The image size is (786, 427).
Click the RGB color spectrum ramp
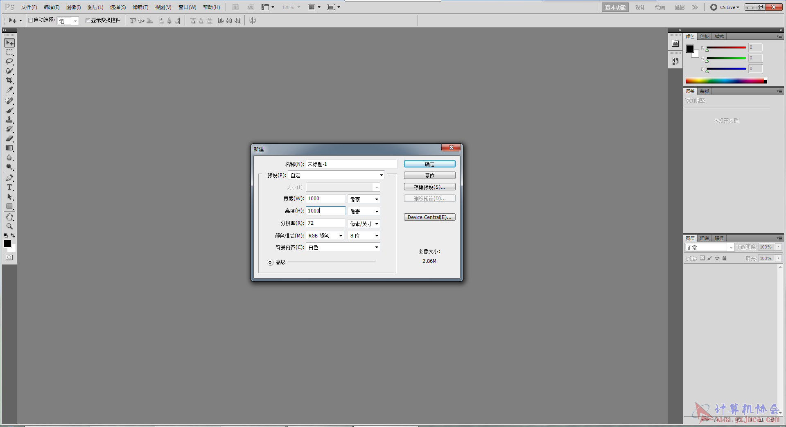coord(725,81)
